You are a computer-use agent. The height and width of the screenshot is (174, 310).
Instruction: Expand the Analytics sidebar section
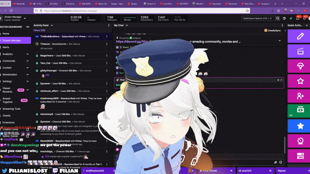coord(28,54)
